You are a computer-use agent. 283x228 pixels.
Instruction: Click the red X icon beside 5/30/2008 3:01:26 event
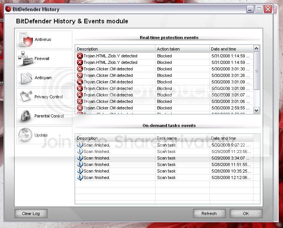pos(80,75)
